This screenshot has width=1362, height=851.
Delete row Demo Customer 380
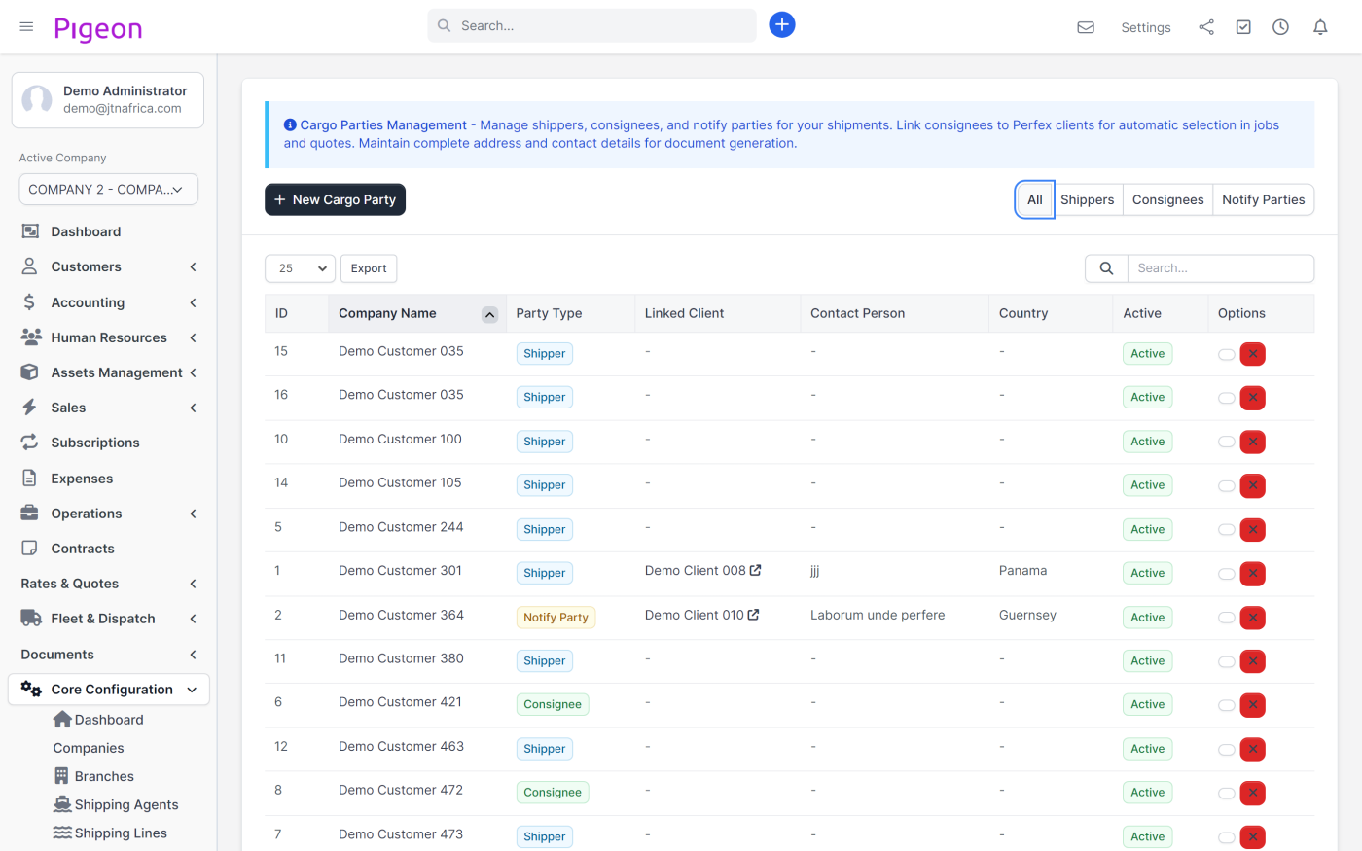click(1253, 661)
